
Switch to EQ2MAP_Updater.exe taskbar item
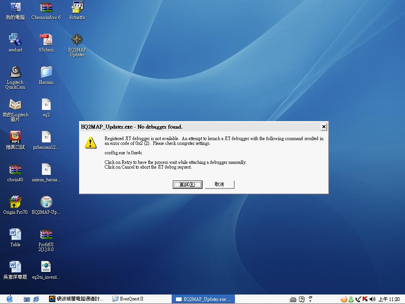pos(203,299)
